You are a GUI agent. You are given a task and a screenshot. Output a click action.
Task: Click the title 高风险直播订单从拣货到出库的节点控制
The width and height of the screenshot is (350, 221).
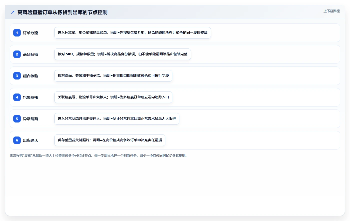pos(63,12)
